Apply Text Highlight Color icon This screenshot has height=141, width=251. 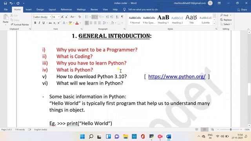[x=70, y=23]
